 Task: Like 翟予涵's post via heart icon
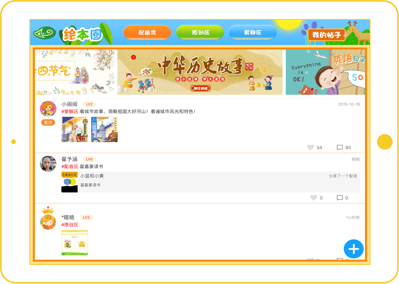click(314, 198)
